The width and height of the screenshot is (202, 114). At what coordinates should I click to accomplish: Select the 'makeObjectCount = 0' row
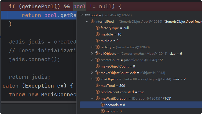click(x=141, y=66)
